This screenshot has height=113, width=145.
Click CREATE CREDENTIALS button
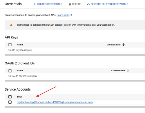(48, 4)
